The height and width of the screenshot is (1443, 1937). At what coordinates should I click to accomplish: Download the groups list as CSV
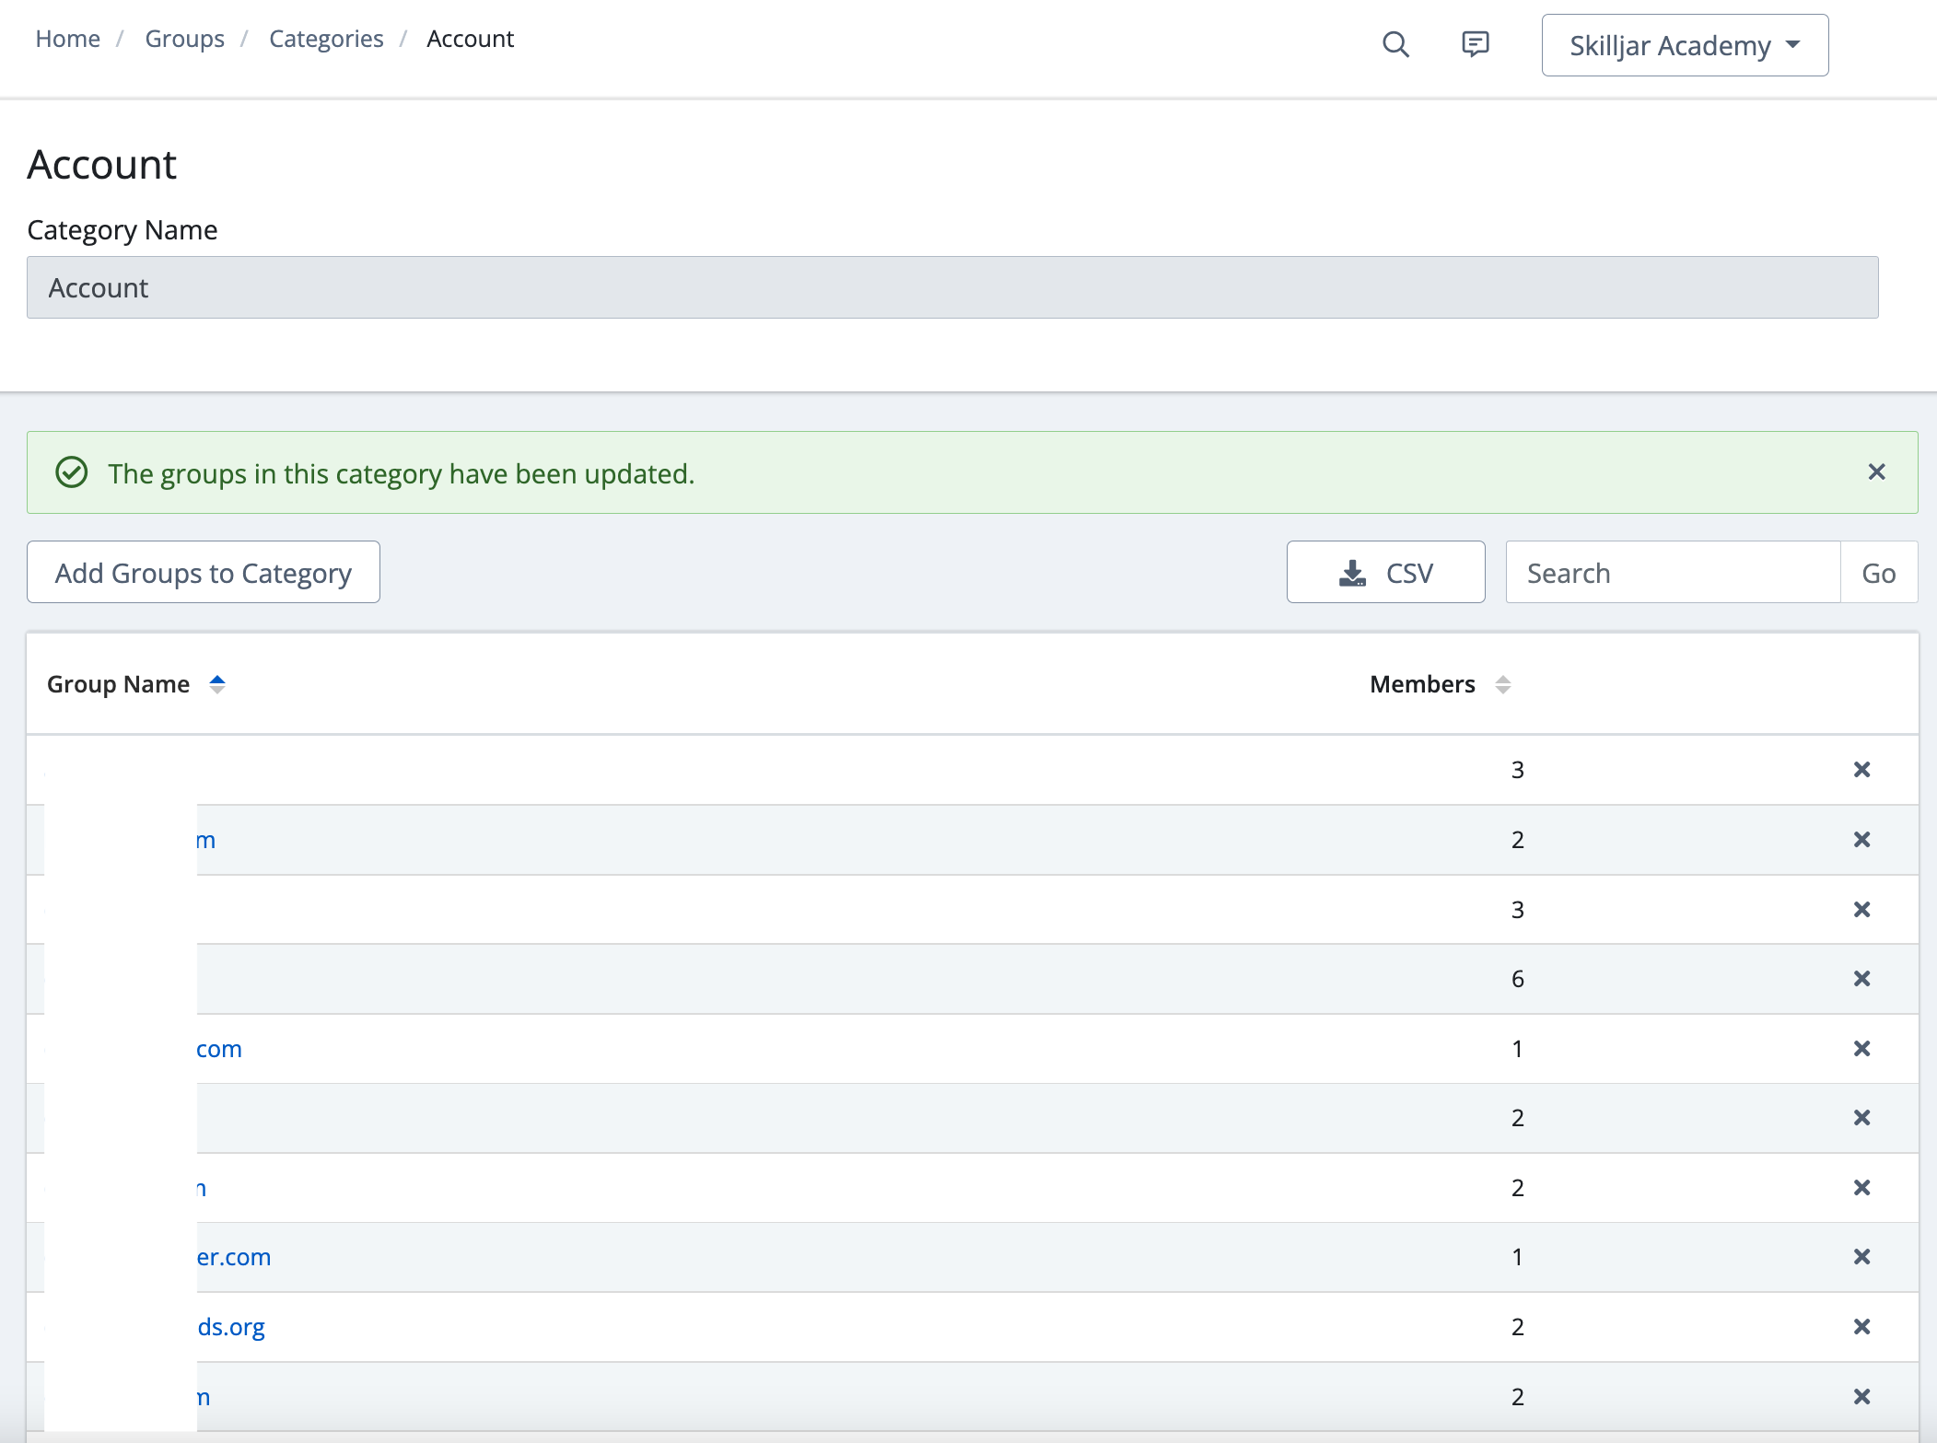[1384, 573]
